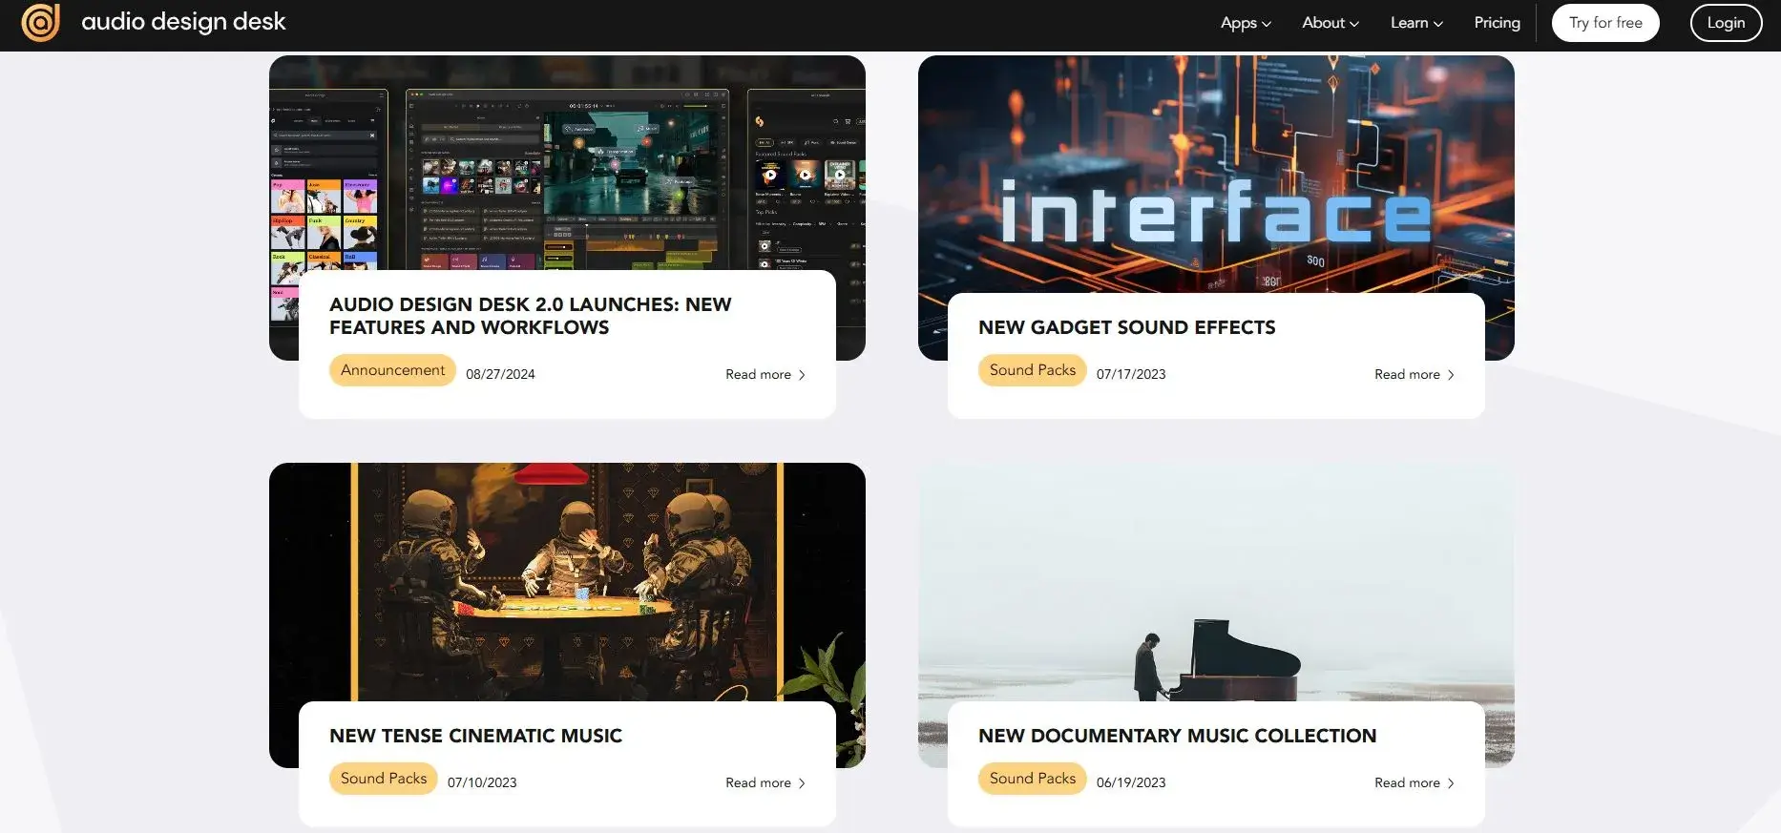Select the Sound Packs tag on Tense Cinematic Music
1781x833 pixels.
(383, 779)
